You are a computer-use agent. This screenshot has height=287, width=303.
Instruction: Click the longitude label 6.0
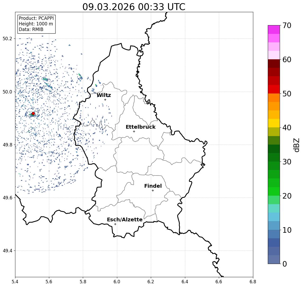pos(117,282)
